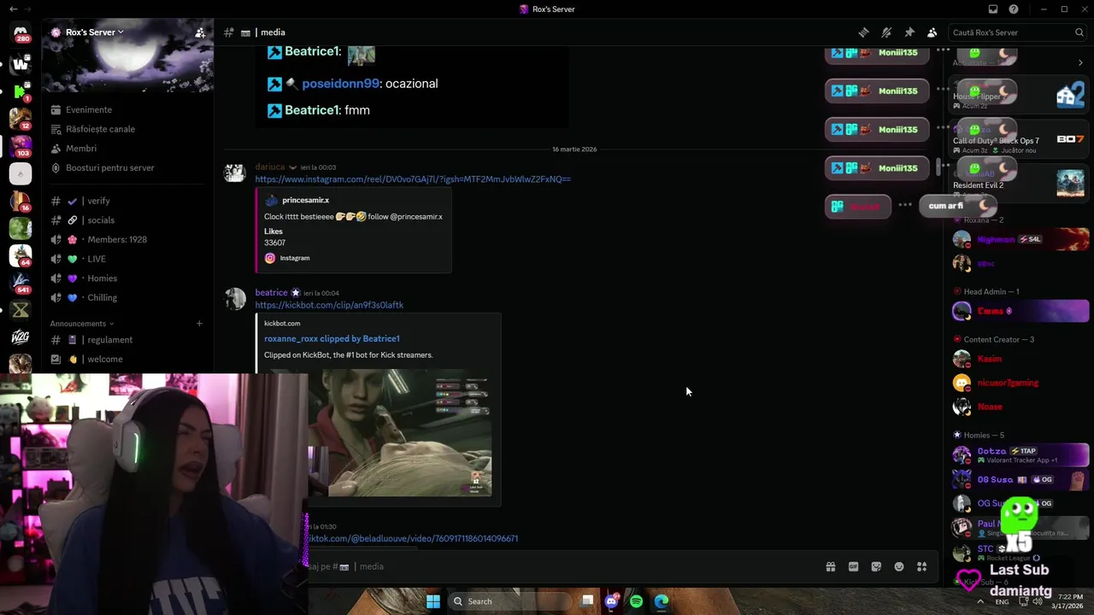Open the hourglass server icon
This screenshot has width=1094, height=615.
21,310
